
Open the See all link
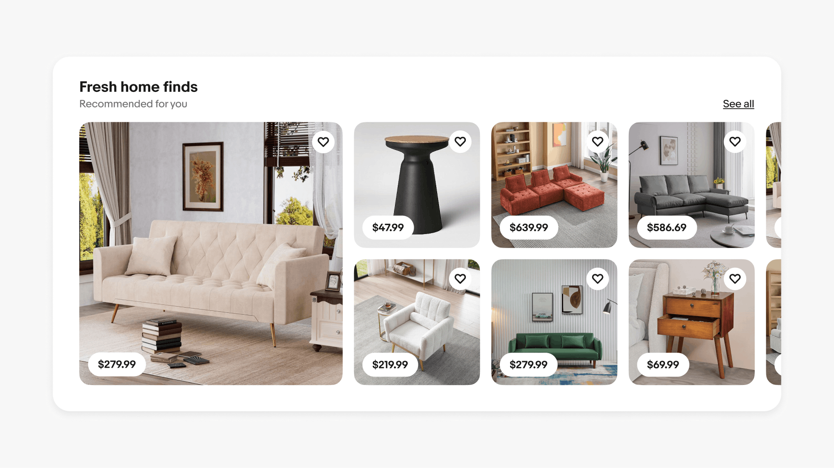pos(738,104)
